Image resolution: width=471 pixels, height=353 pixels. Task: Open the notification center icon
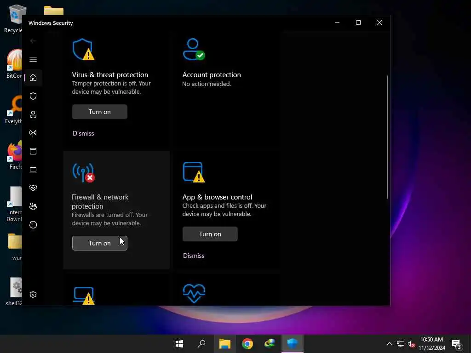456,344
